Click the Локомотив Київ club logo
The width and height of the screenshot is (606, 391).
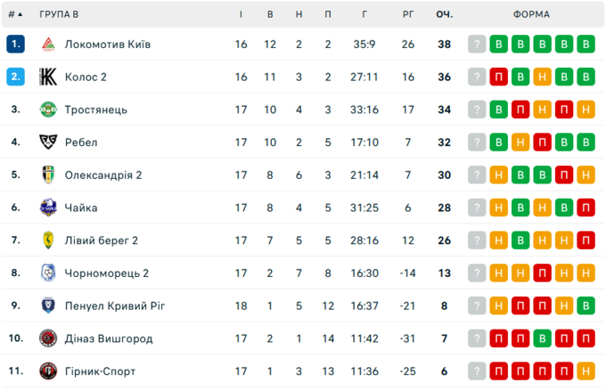point(48,44)
